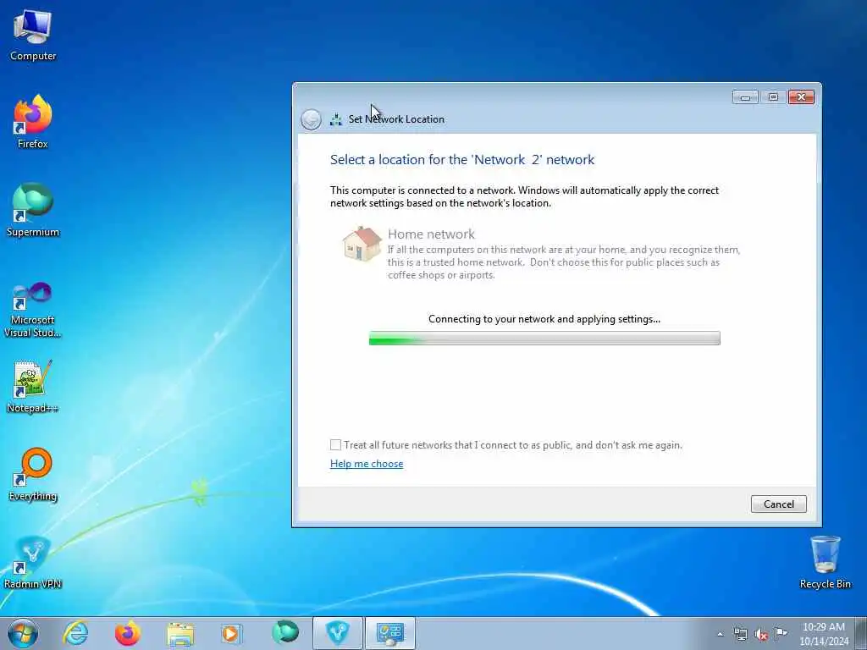Switch to Radmin VPN taskbar button
This screenshot has width=867, height=650.
pyautogui.click(x=338, y=633)
